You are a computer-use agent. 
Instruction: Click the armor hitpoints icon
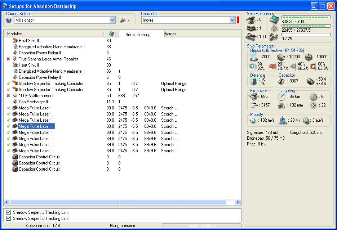pos(281,57)
